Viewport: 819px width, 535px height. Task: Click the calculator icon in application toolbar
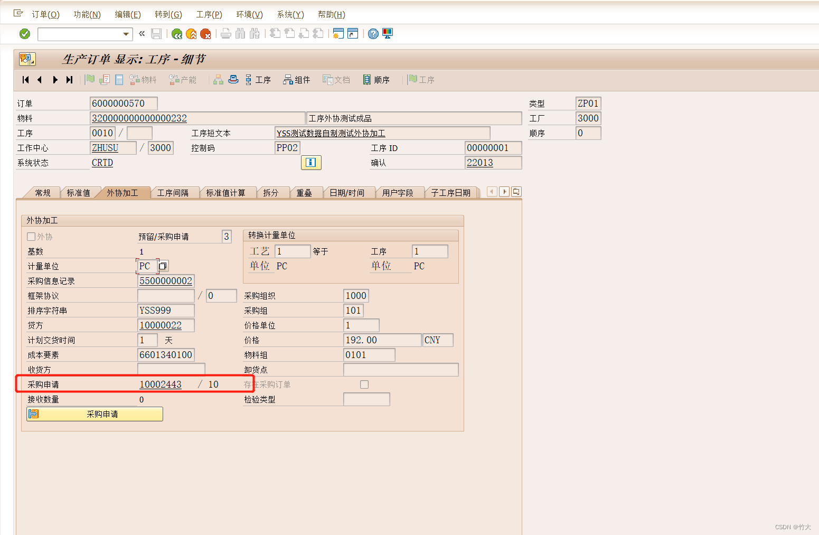coord(119,80)
